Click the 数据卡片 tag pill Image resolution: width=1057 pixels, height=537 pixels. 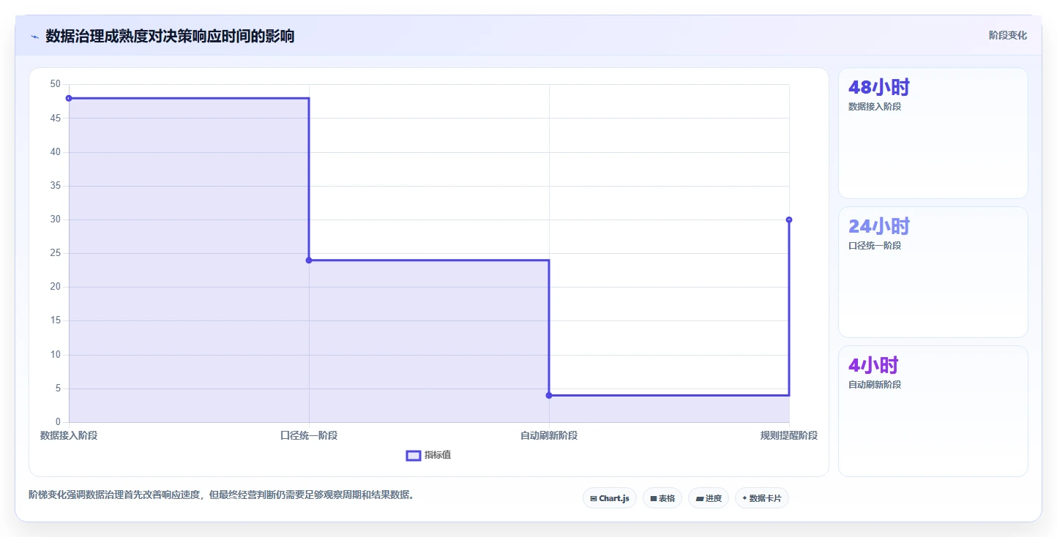point(762,498)
